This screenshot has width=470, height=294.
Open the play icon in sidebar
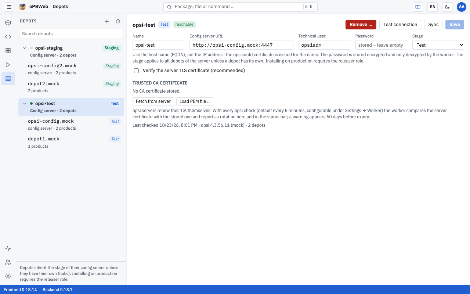8,65
